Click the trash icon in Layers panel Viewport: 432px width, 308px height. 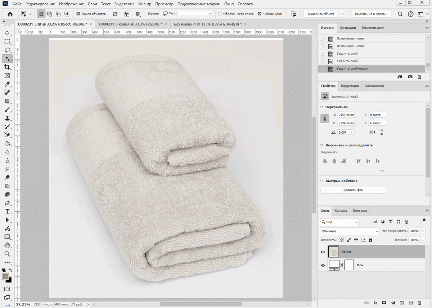pyautogui.click(x=419, y=303)
